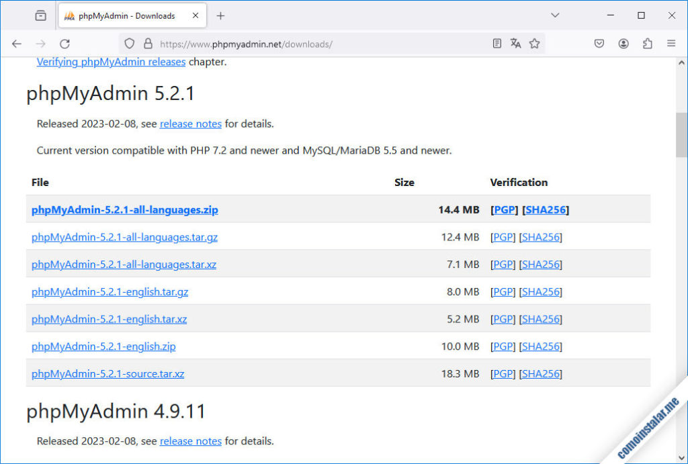Click the 18.3 MB size cell
Viewport: 688px width, 464px height.
pyautogui.click(x=460, y=373)
